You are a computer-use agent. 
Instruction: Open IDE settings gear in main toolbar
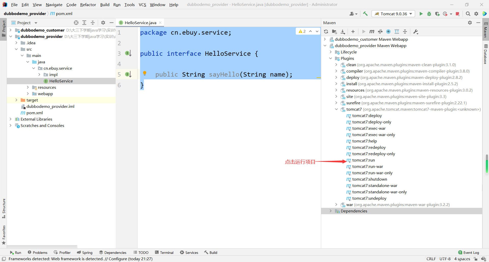tap(476, 14)
